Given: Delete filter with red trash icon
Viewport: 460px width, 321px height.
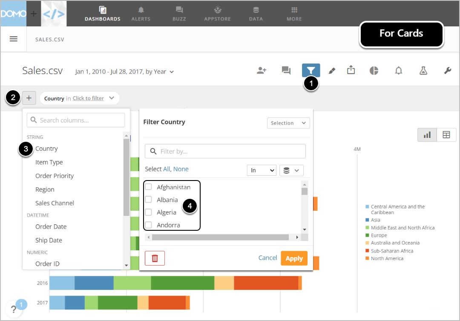Looking at the screenshot, I should point(155,258).
